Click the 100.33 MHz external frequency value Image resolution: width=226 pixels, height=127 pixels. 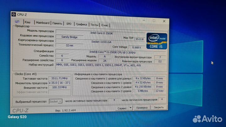click(x=60, y=87)
